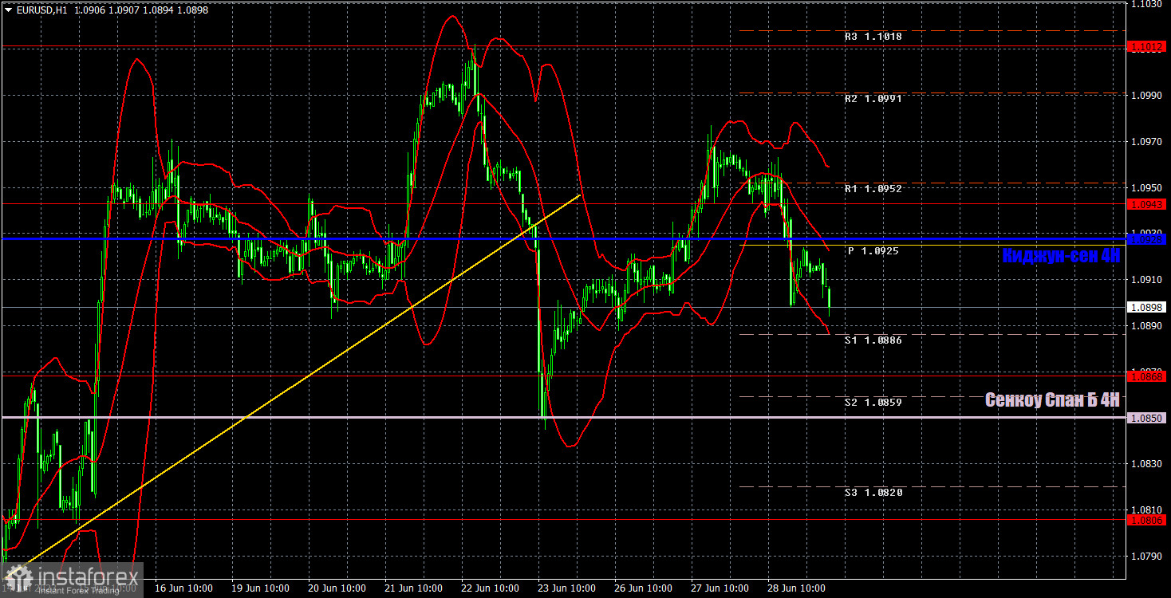1171x598 pixels.
Task: Click the 1.0810 price axis value
Action: click(x=1147, y=510)
